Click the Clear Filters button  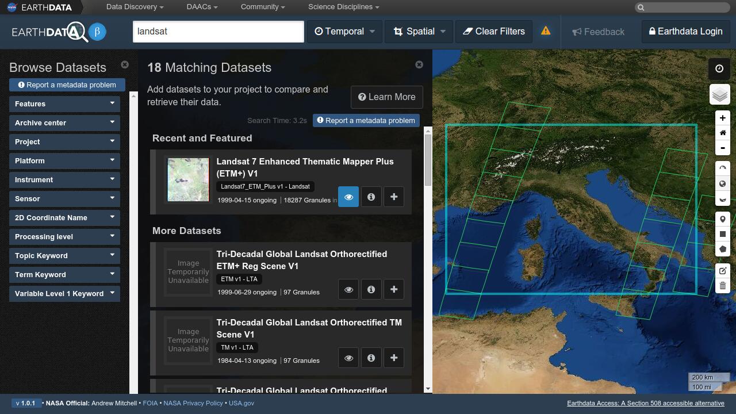(494, 32)
